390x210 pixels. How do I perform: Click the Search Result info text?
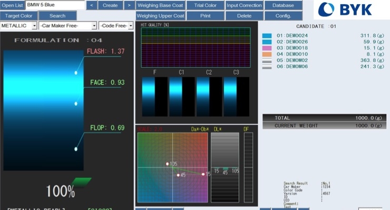296,183
